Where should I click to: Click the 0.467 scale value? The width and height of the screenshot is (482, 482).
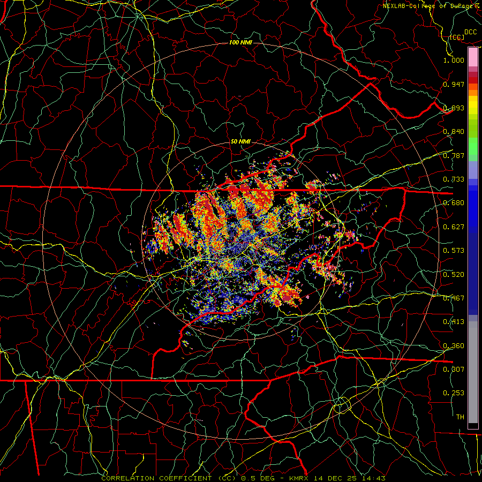click(454, 298)
